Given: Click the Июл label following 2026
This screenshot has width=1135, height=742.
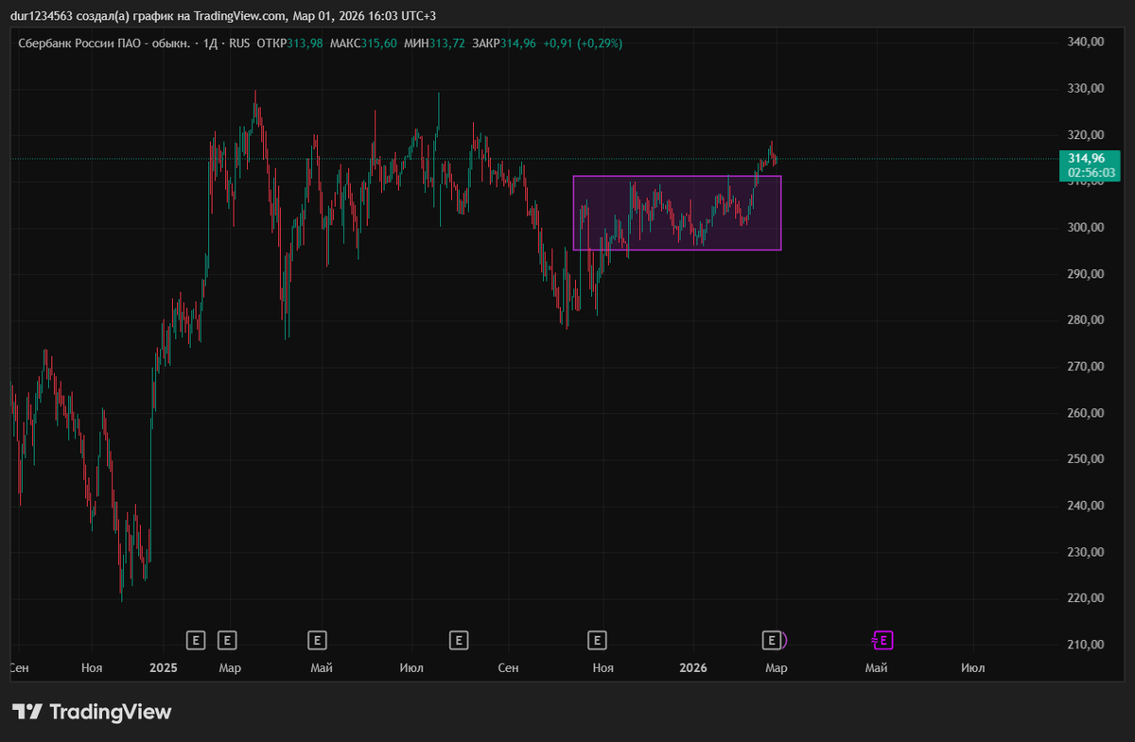Looking at the screenshot, I should pos(972,668).
